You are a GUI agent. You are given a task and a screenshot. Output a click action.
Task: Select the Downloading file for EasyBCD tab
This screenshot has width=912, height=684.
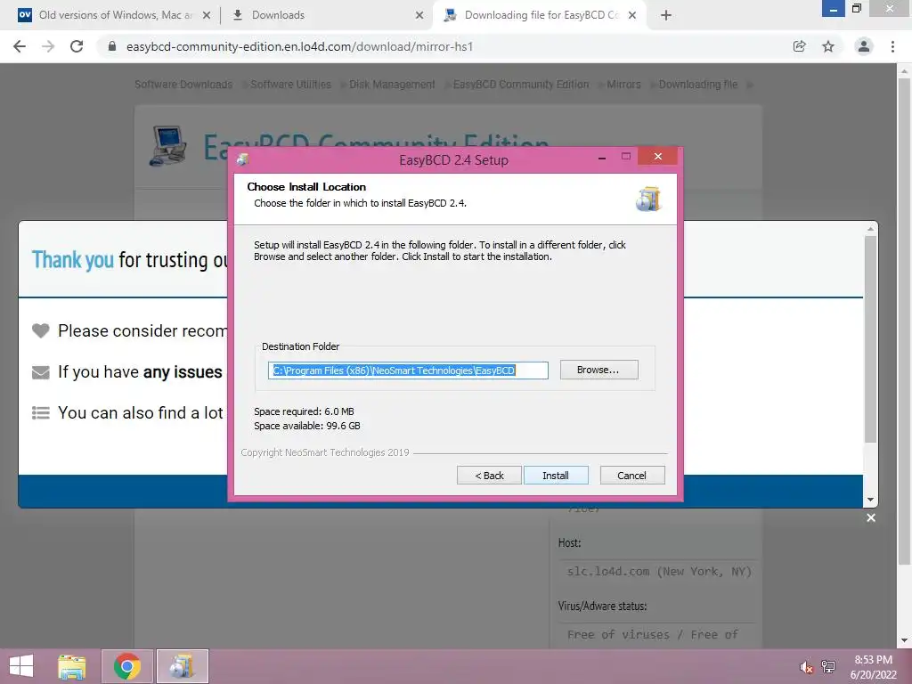tap(541, 15)
